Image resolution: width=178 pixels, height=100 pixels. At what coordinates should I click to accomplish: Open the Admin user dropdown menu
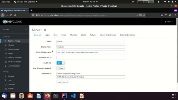[x=169, y=22]
